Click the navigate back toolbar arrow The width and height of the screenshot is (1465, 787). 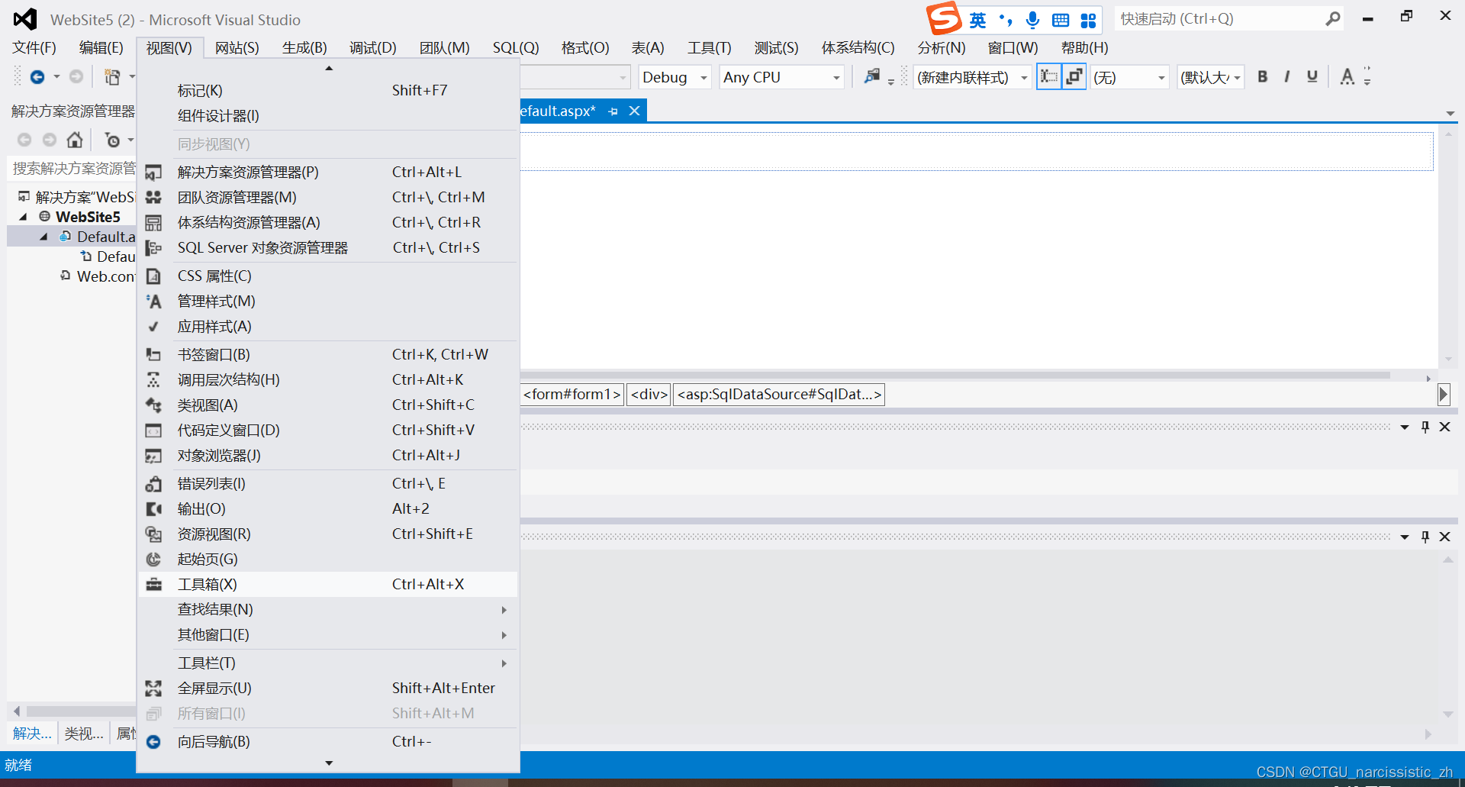tap(37, 76)
